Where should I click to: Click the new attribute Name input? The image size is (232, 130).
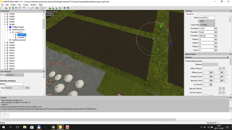pyautogui.click(x=14, y=84)
